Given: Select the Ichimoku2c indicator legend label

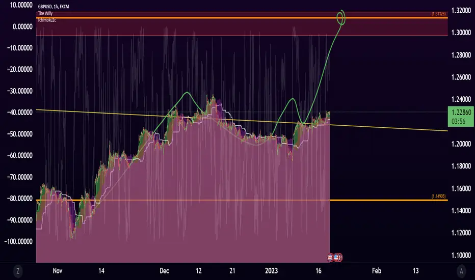Looking at the screenshot, I should (x=47, y=20).
